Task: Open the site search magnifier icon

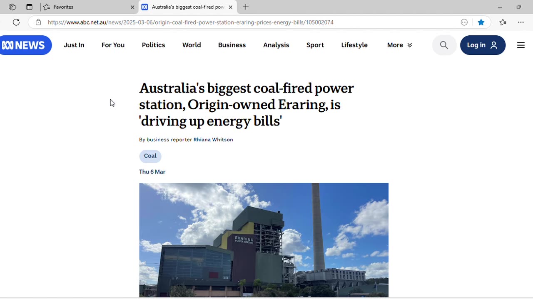Action: [444, 45]
